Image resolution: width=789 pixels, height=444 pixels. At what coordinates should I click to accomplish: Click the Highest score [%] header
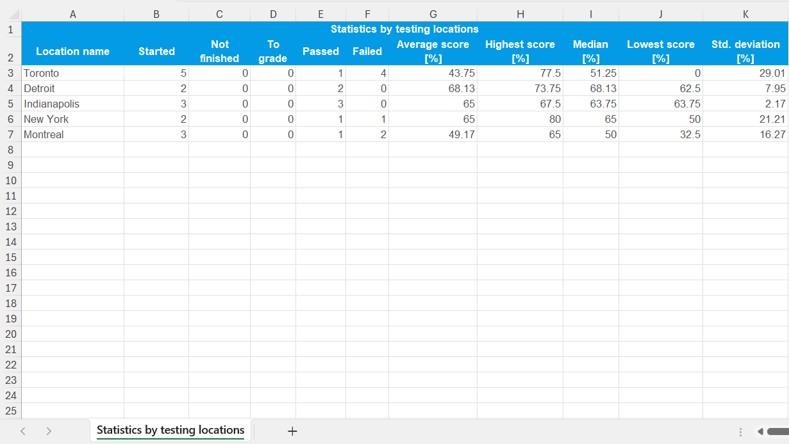pyautogui.click(x=520, y=51)
